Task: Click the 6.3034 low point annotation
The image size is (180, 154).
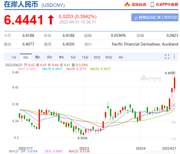Action: pyautogui.click(x=82, y=138)
